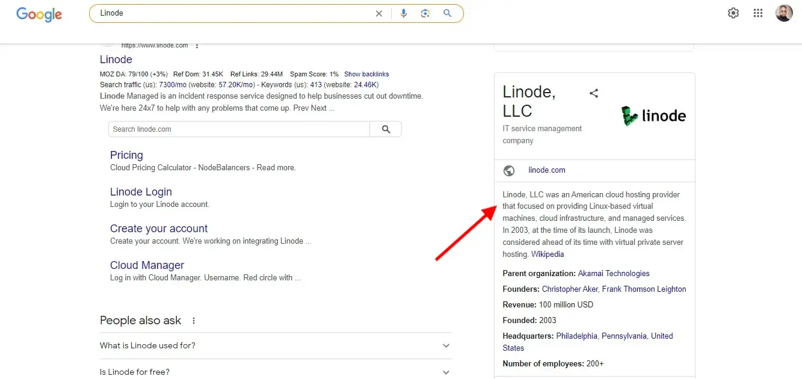Expand "What is Linode used for?"
Viewport: 802px width, 379px height.
tap(276, 346)
